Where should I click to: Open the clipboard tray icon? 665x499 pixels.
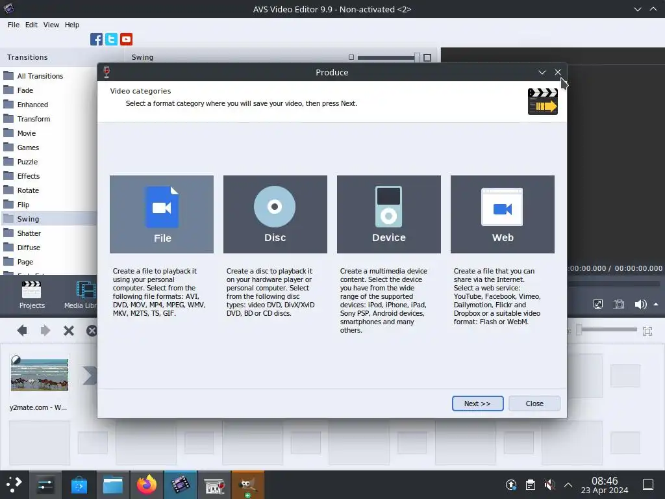pos(530,485)
